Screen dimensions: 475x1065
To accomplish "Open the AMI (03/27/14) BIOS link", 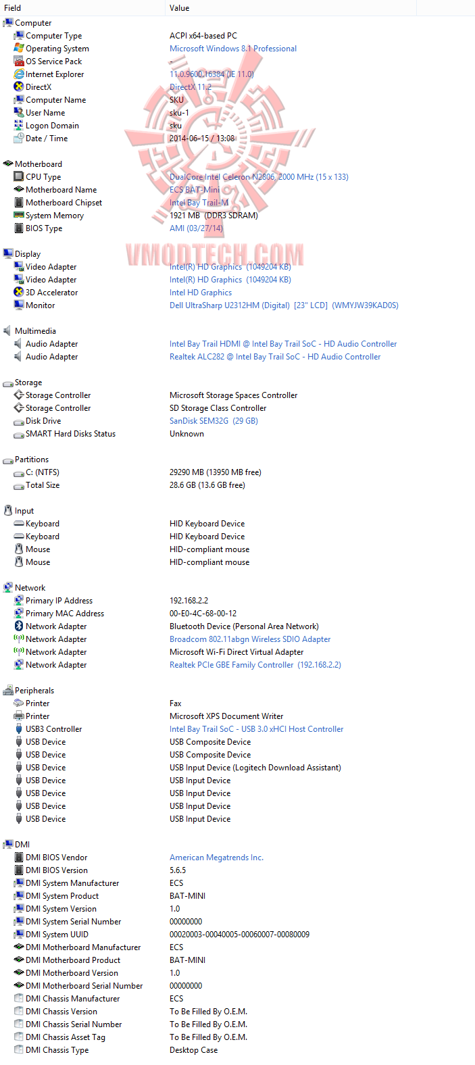I will tap(196, 228).
